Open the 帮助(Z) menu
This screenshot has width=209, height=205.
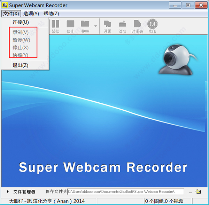click(x=51, y=14)
